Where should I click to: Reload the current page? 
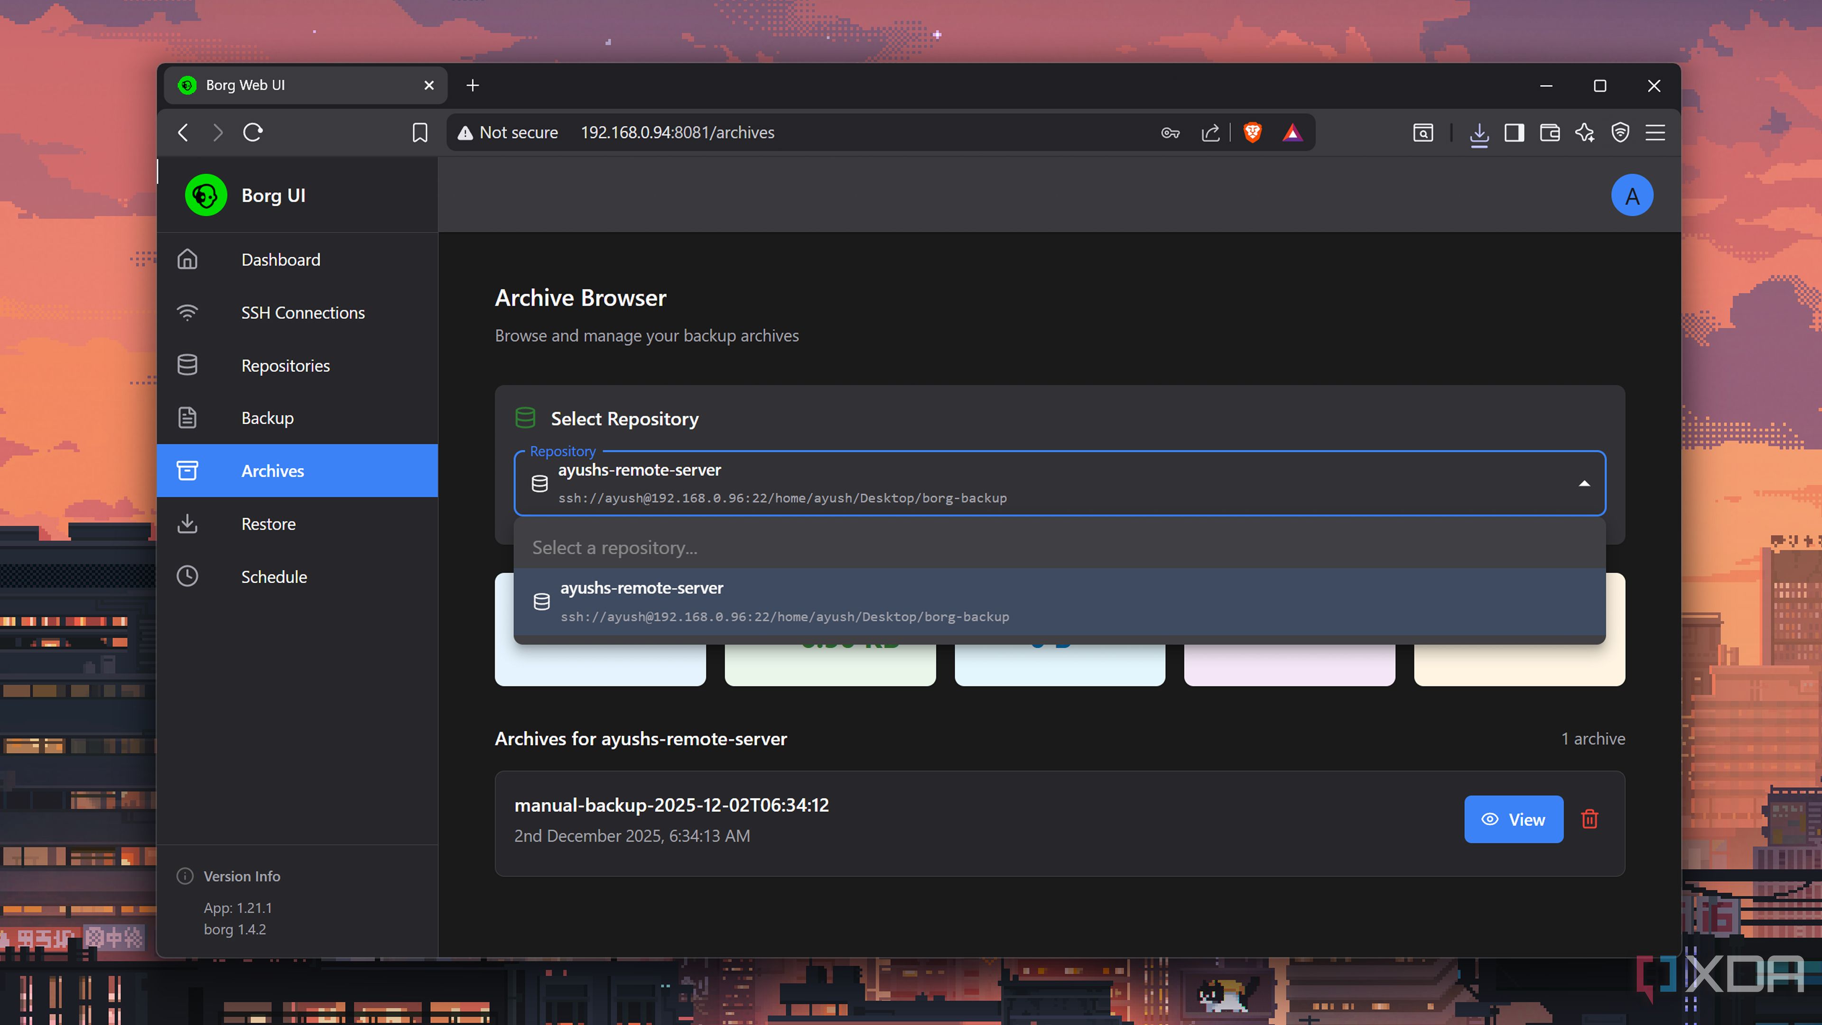tap(252, 132)
